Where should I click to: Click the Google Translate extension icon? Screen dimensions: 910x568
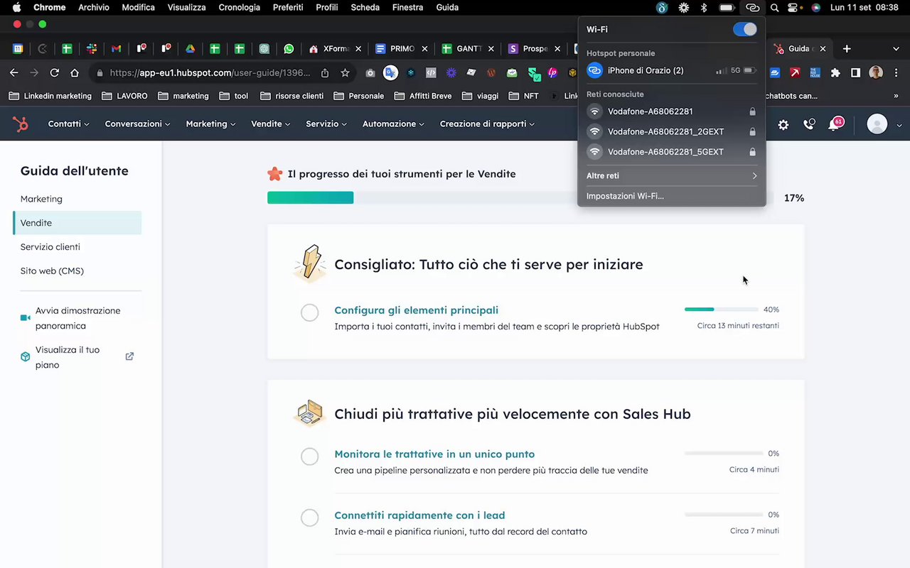pos(390,72)
